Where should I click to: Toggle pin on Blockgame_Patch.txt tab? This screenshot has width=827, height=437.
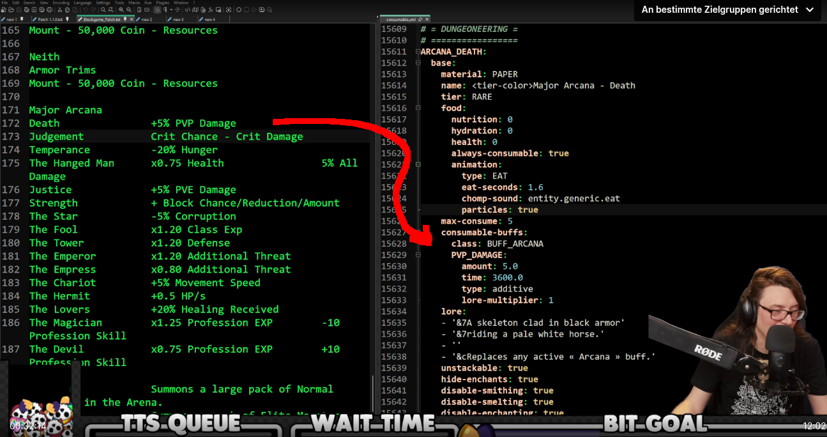coord(125,19)
